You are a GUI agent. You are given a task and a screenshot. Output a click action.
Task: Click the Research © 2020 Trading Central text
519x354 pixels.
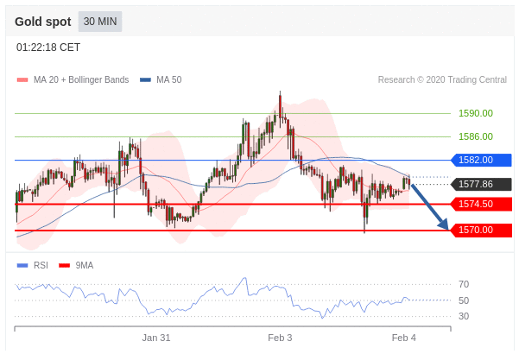coord(442,79)
